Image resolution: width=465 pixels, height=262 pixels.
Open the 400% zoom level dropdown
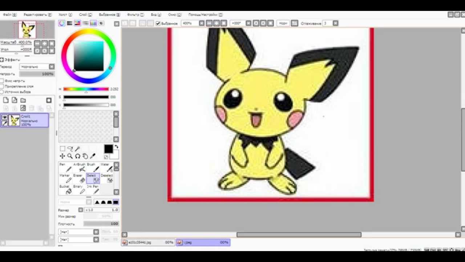tap(202, 23)
